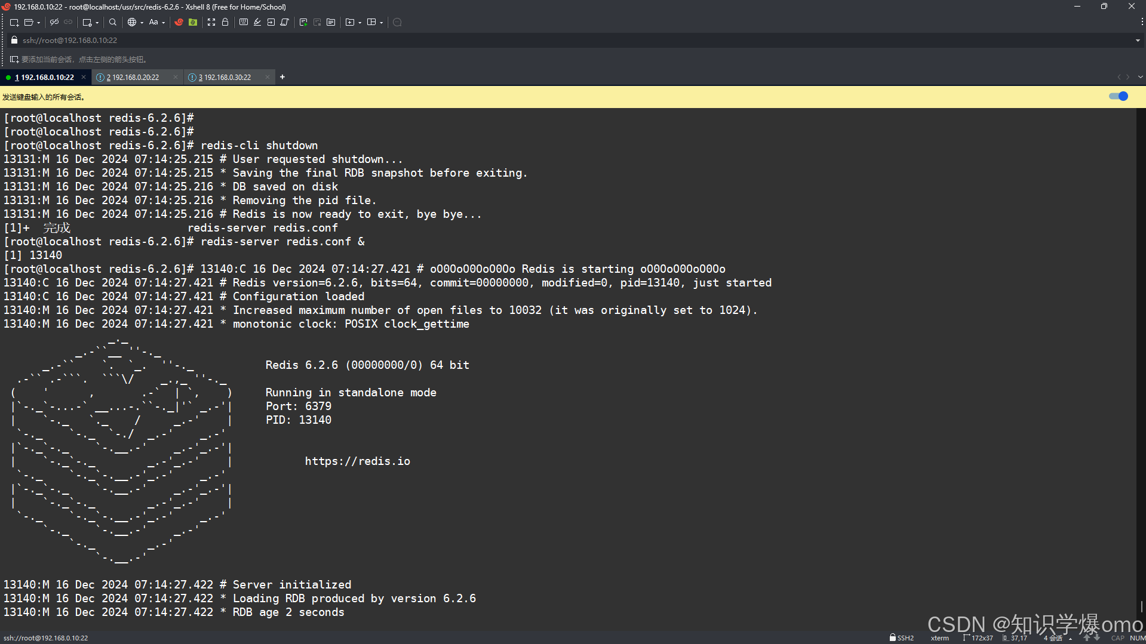This screenshot has width=1146, height=644.
Task: Expand the layout arrangement dropdown arrow
Action: [x=381, y=23]
